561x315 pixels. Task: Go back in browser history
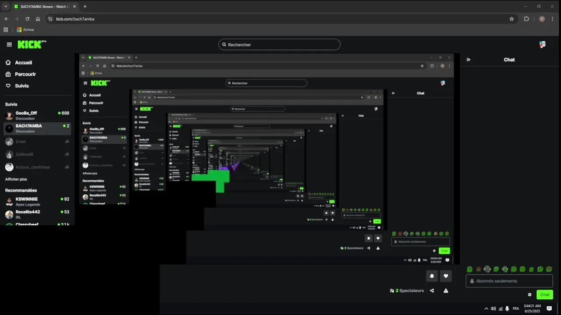point(6,19)
